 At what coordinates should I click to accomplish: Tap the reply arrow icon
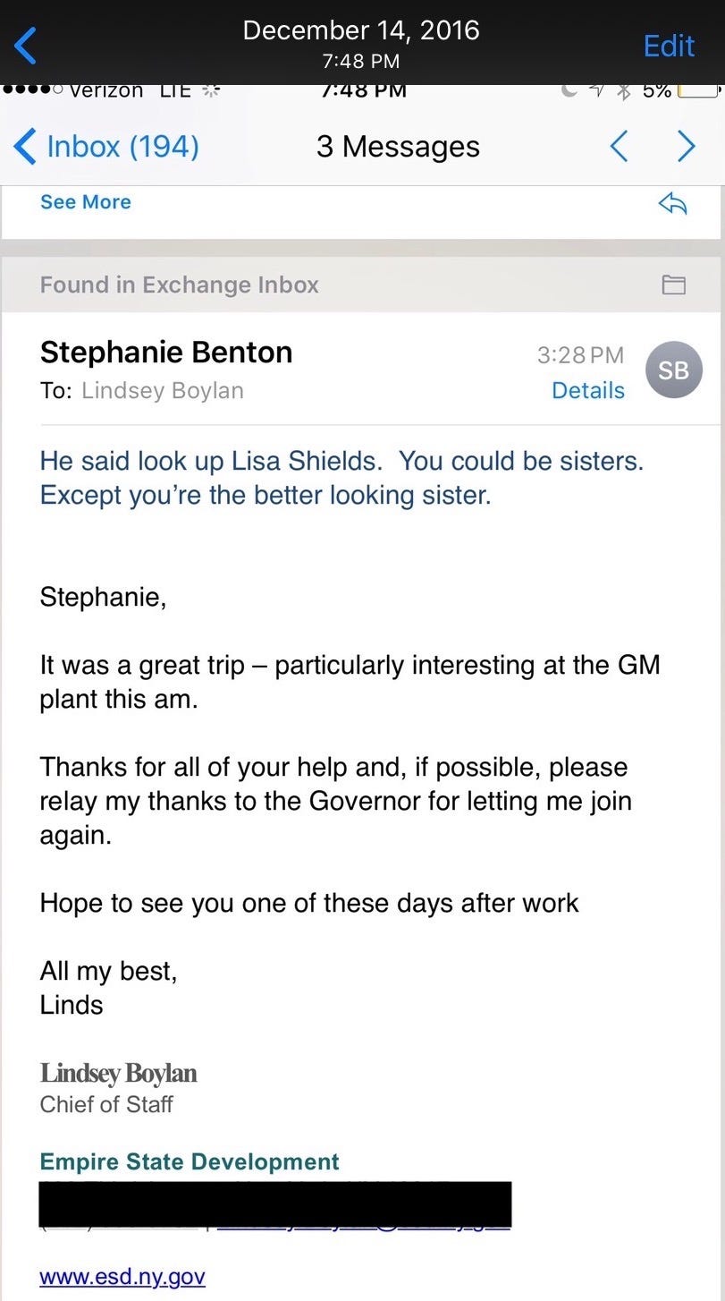[x=672, y=204]
